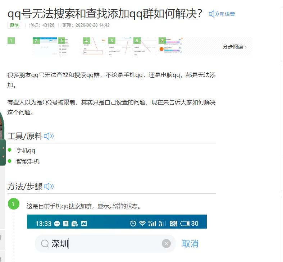Play audio for 方法/步骤 section

(49, 187)
